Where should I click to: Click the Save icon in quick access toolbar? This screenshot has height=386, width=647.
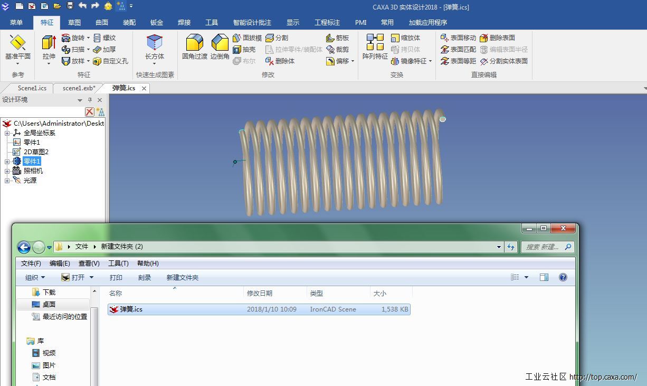click(x=70, y=6)
